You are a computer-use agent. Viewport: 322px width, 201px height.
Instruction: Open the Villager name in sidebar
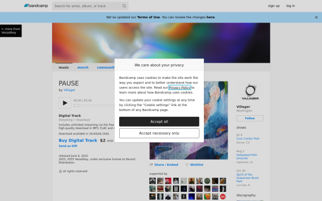coord(243,107)
